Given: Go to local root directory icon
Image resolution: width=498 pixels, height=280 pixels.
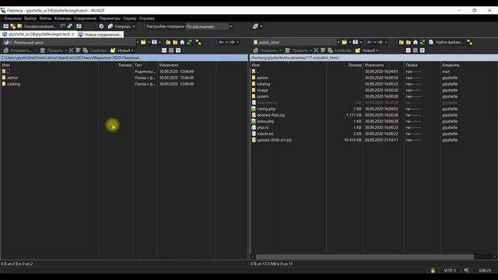Looking at the screenshot, I should tap(175, 42).
